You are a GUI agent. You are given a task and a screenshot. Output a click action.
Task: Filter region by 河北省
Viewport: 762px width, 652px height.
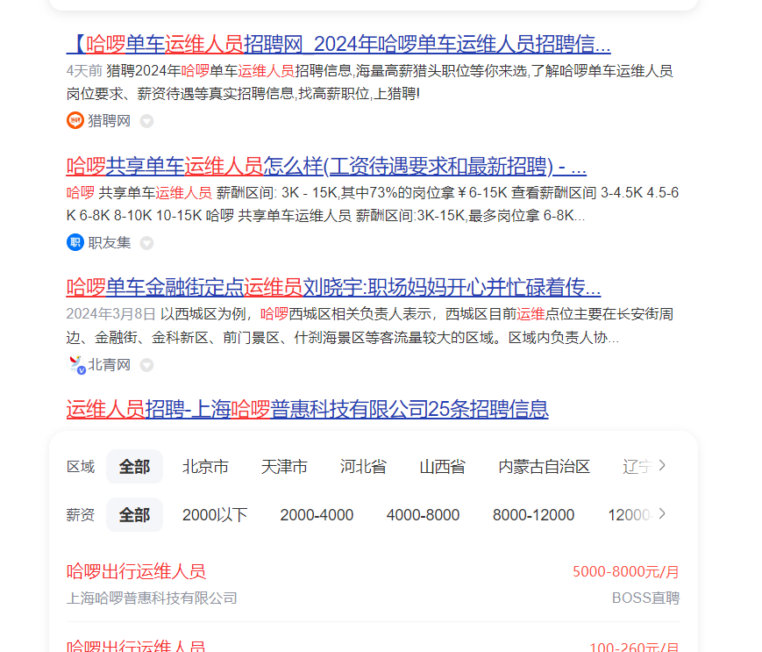(363, 467)
